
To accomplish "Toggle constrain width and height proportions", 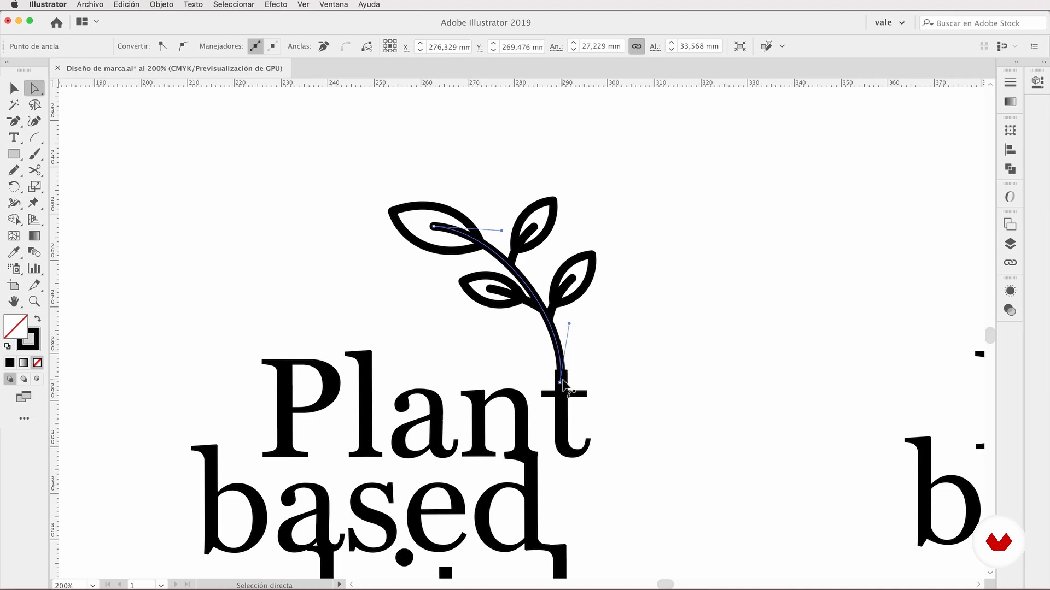I will pos(637,46).
